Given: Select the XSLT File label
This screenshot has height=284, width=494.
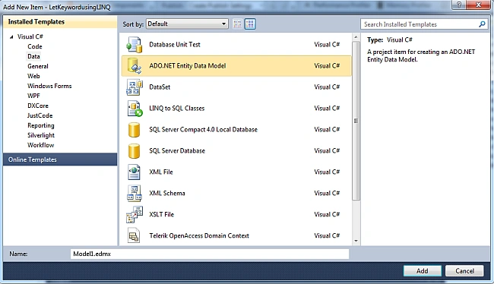Looking at the screenshot, I should click(162, 214).
